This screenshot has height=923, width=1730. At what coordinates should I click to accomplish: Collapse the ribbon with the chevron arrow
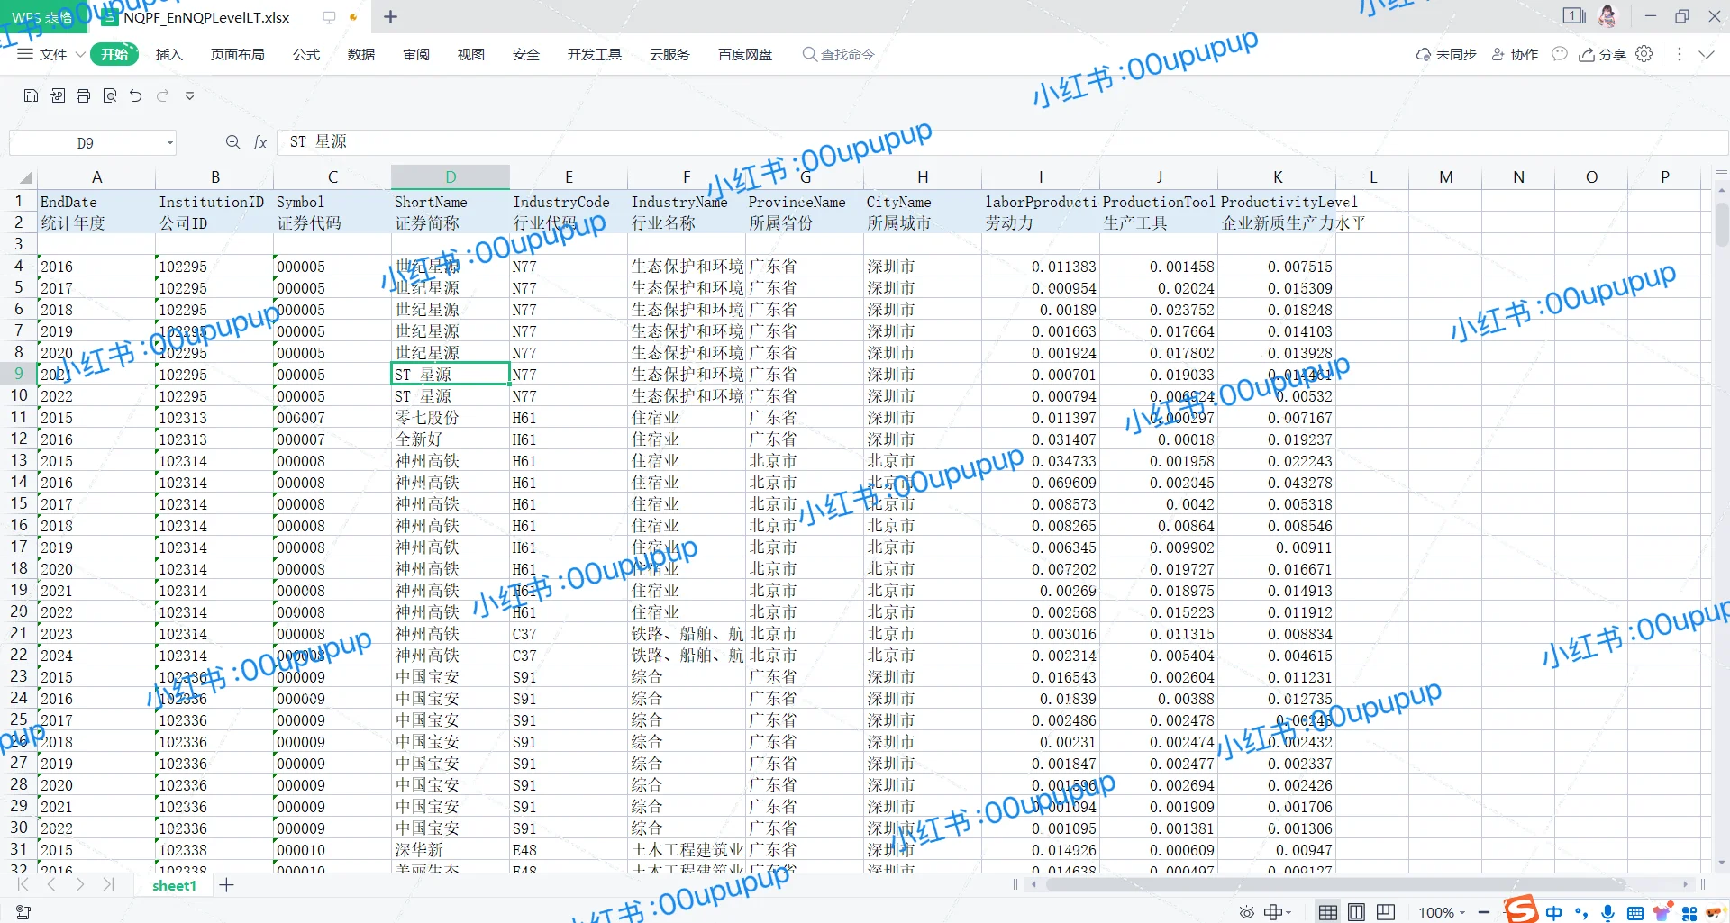[1707, 54]
